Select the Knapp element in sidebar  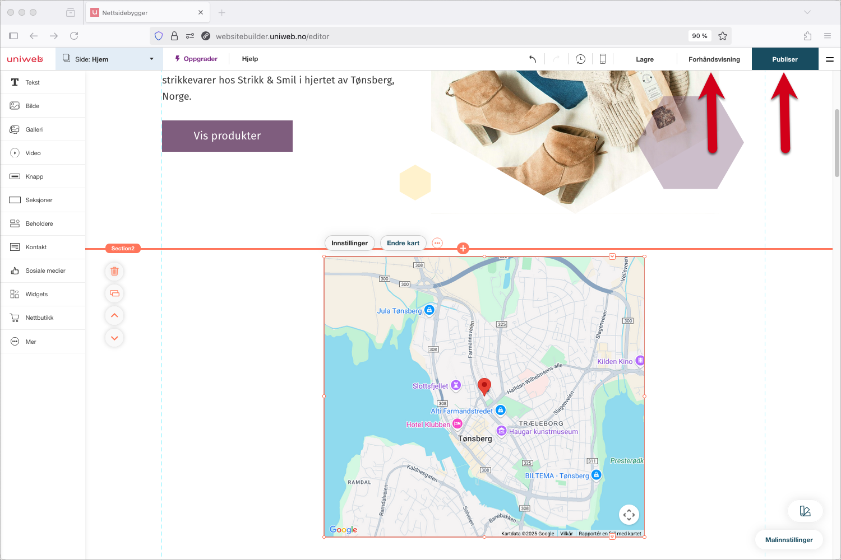[43, 176]
